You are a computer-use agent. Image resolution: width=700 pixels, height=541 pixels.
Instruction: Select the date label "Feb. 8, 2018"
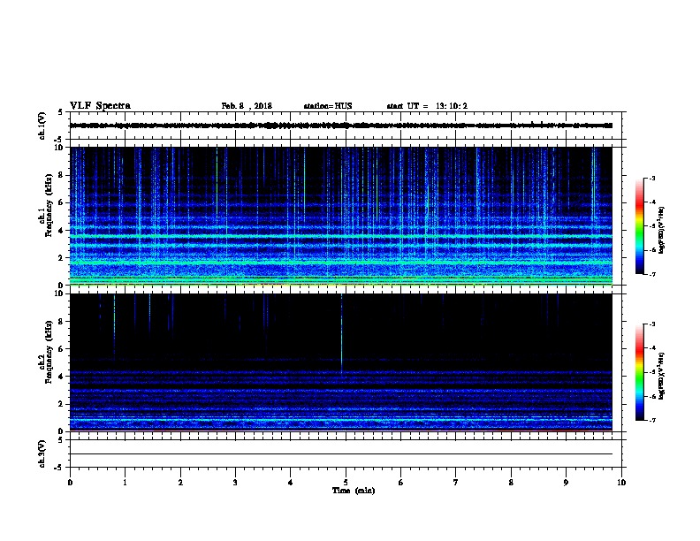247,106
